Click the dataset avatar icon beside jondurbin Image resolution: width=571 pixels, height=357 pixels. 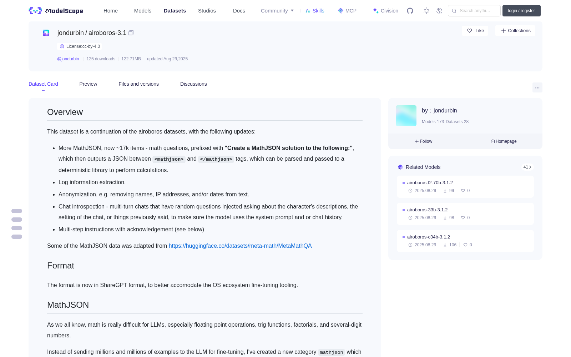[x=46, y=33]
